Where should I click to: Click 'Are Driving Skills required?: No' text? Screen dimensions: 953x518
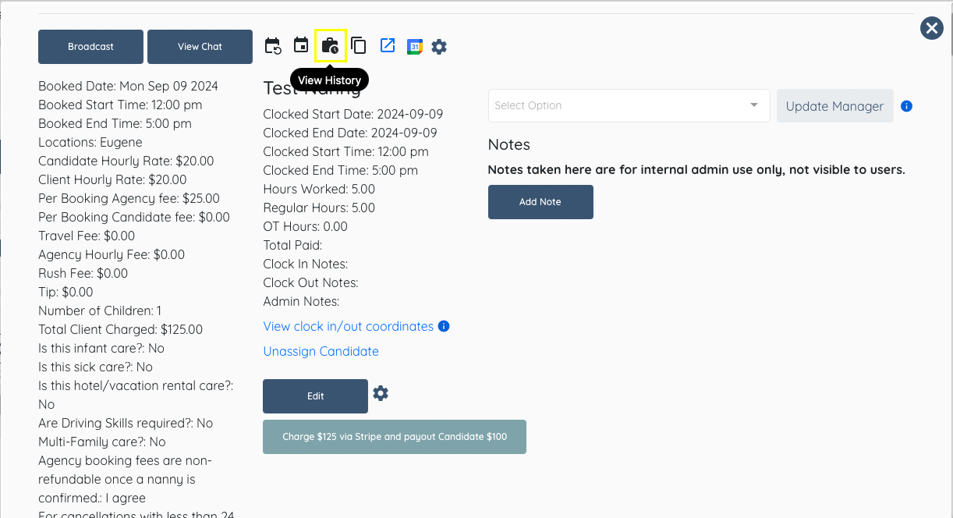coord(126,423)
